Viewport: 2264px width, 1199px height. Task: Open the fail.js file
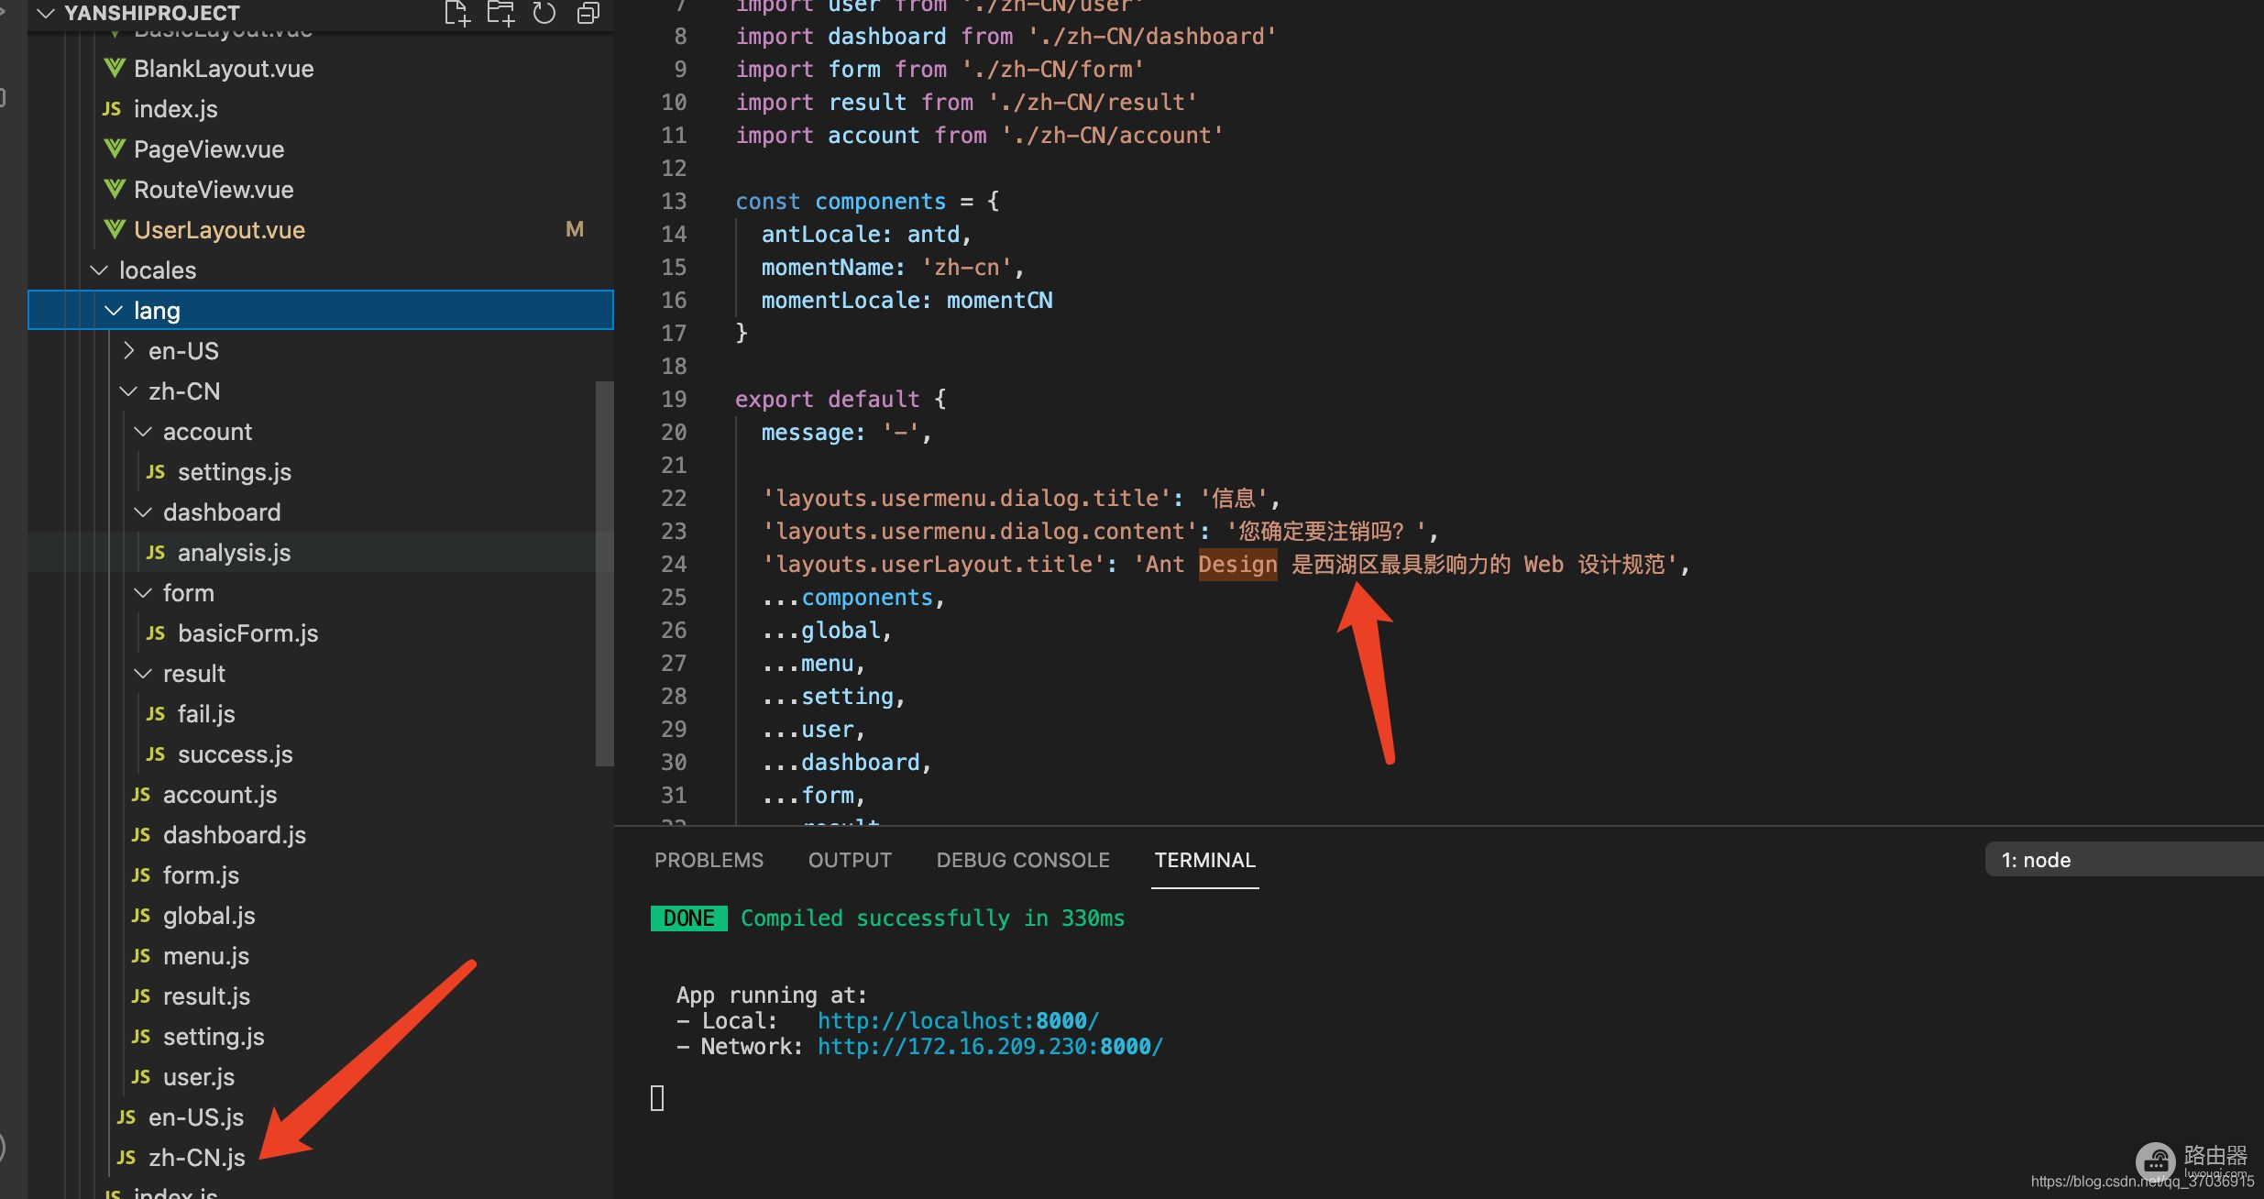[x=206, y=713]
